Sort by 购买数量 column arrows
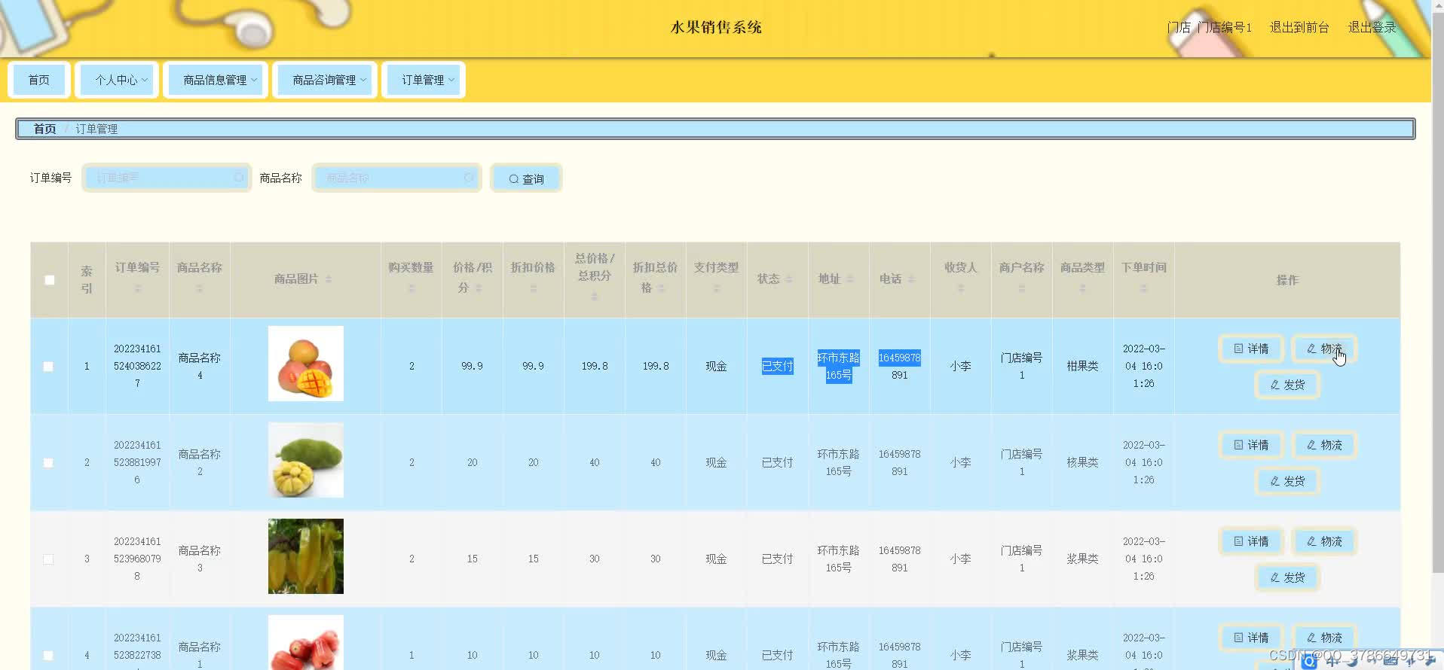The height and width of the screenshot is (670, 1444). click(x=411, y=288)
